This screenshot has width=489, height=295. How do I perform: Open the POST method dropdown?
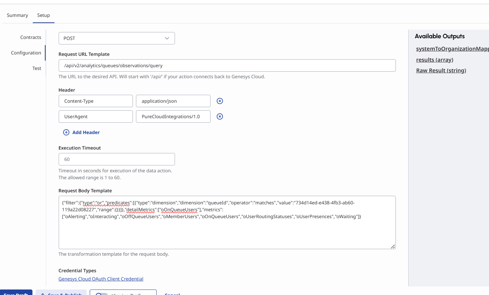[117, 38]
